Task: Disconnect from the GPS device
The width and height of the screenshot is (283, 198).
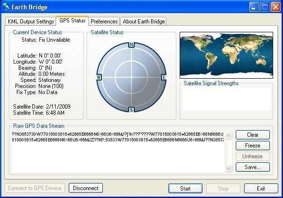Action: 86,188
